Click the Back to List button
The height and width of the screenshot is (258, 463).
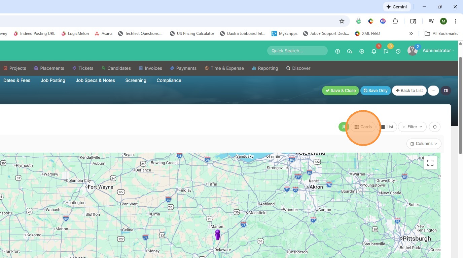[409, 91]
